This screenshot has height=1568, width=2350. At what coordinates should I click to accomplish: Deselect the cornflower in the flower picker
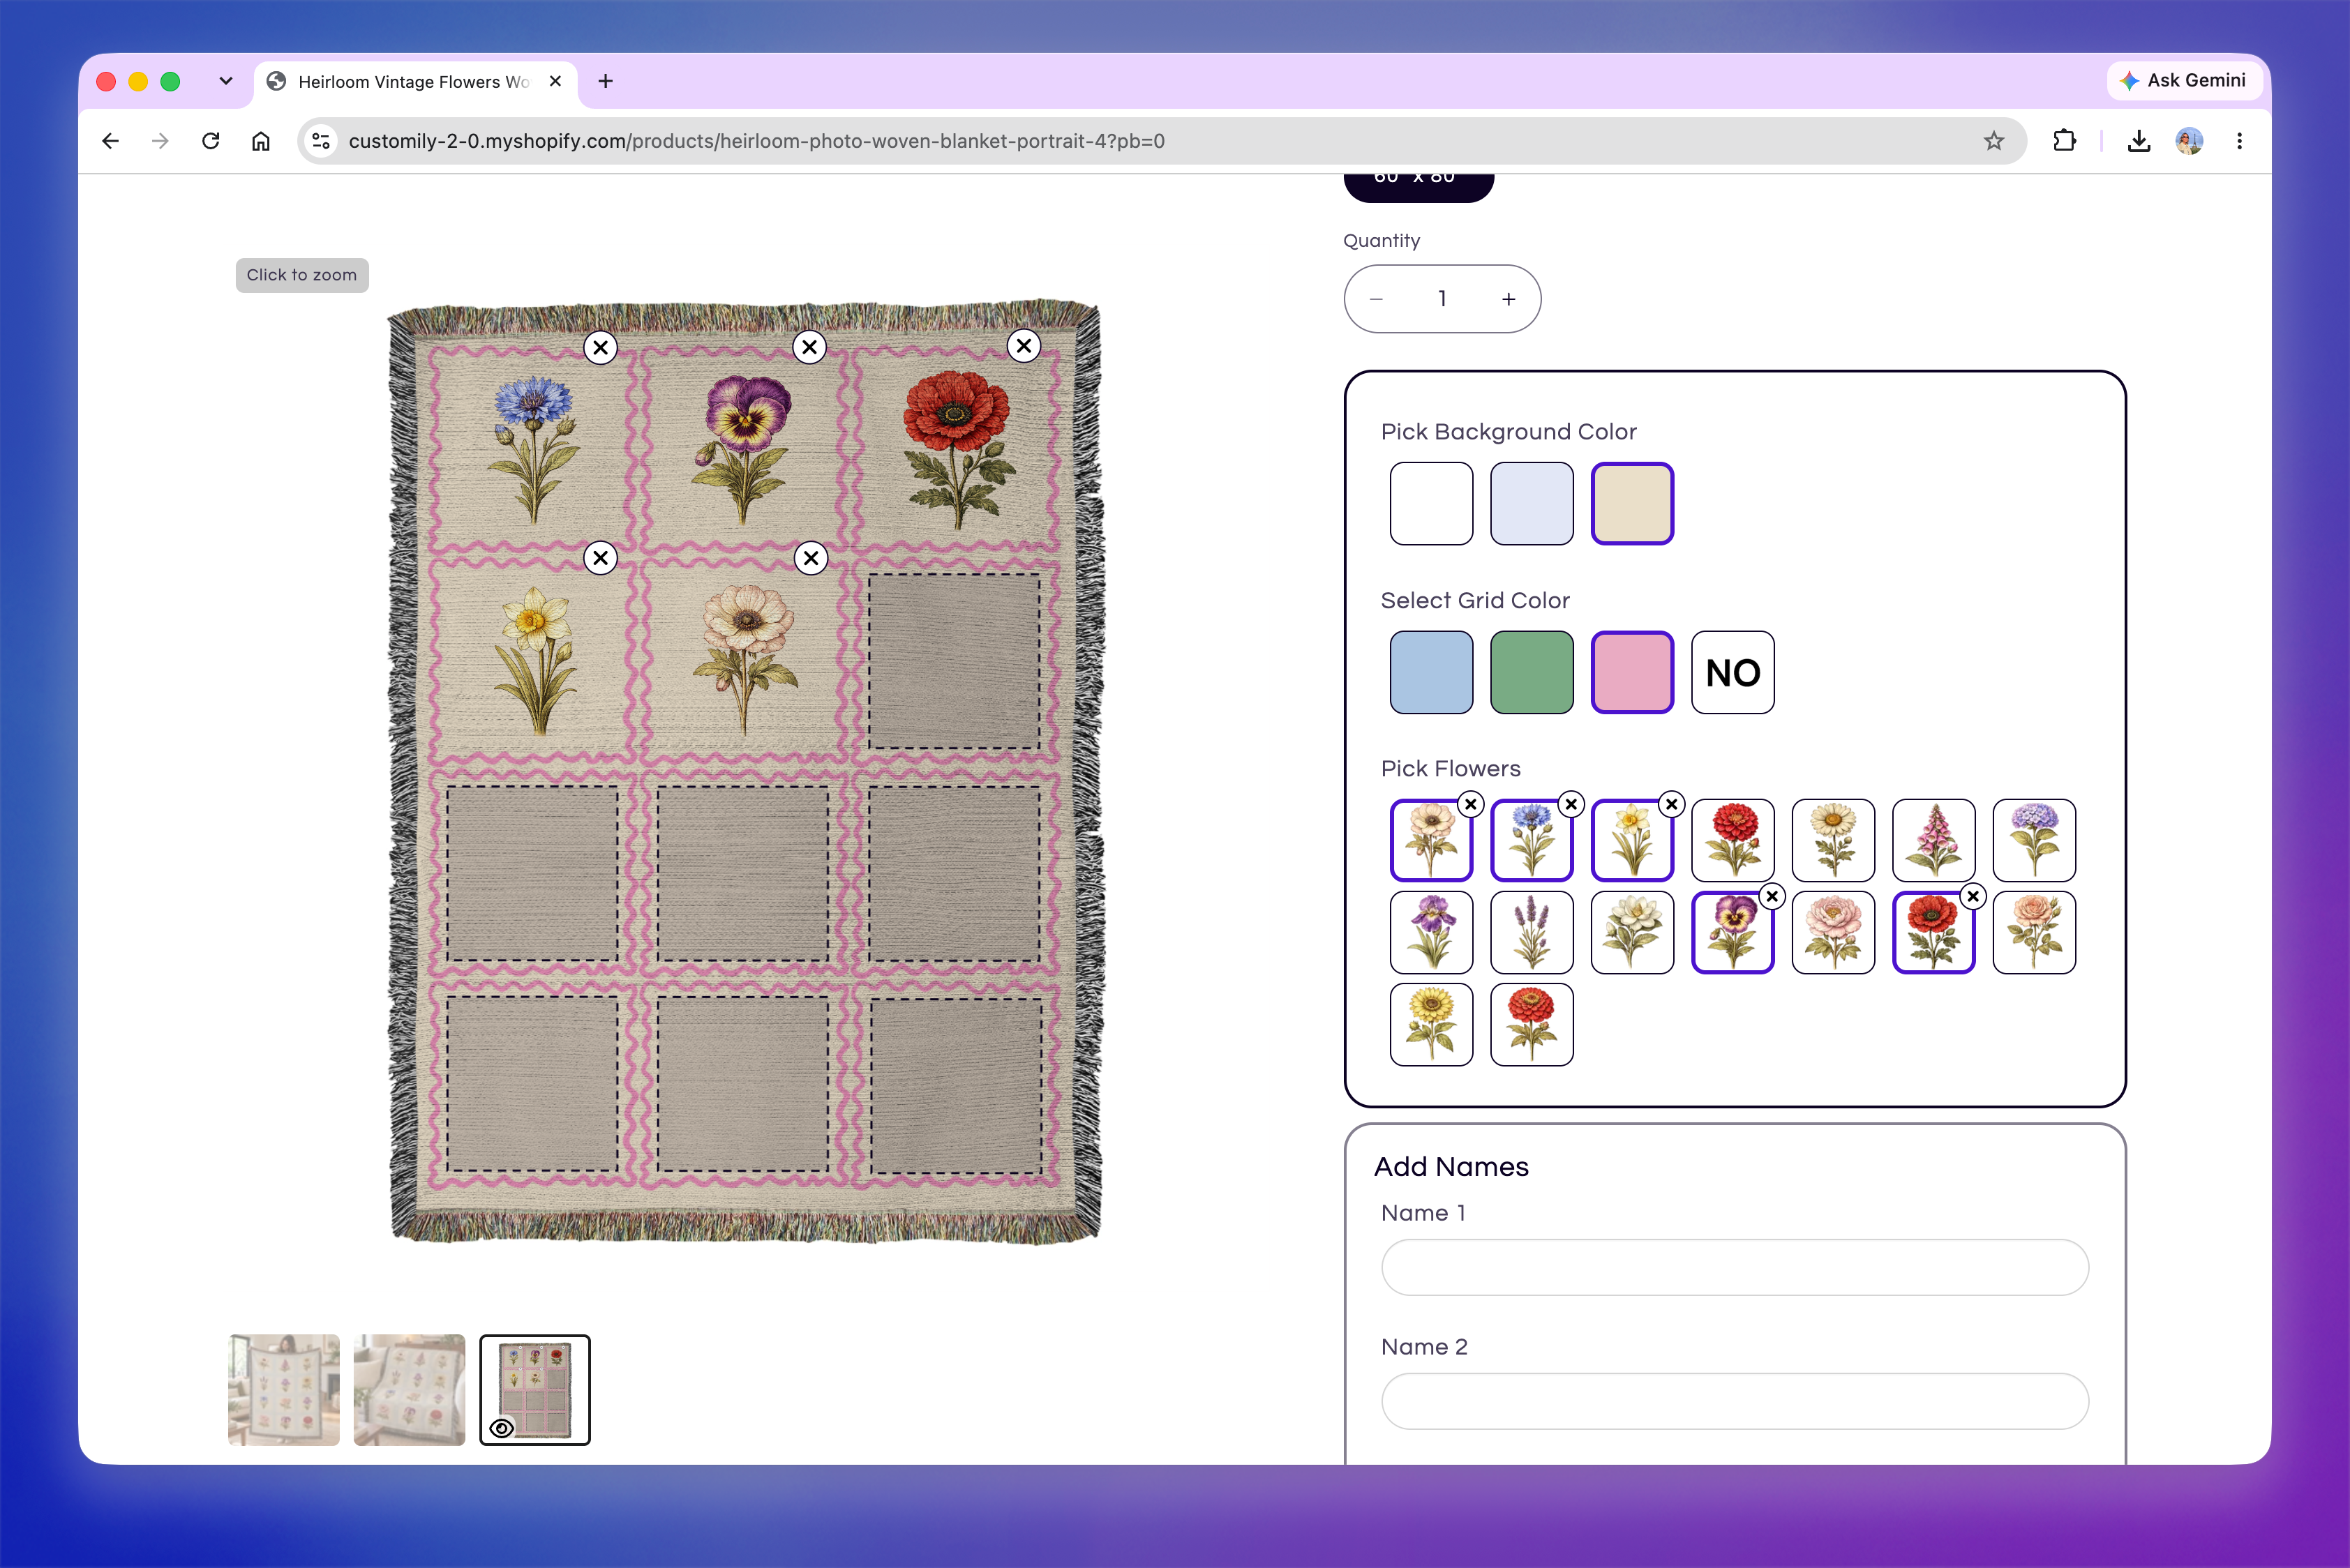pos(1572,804)
